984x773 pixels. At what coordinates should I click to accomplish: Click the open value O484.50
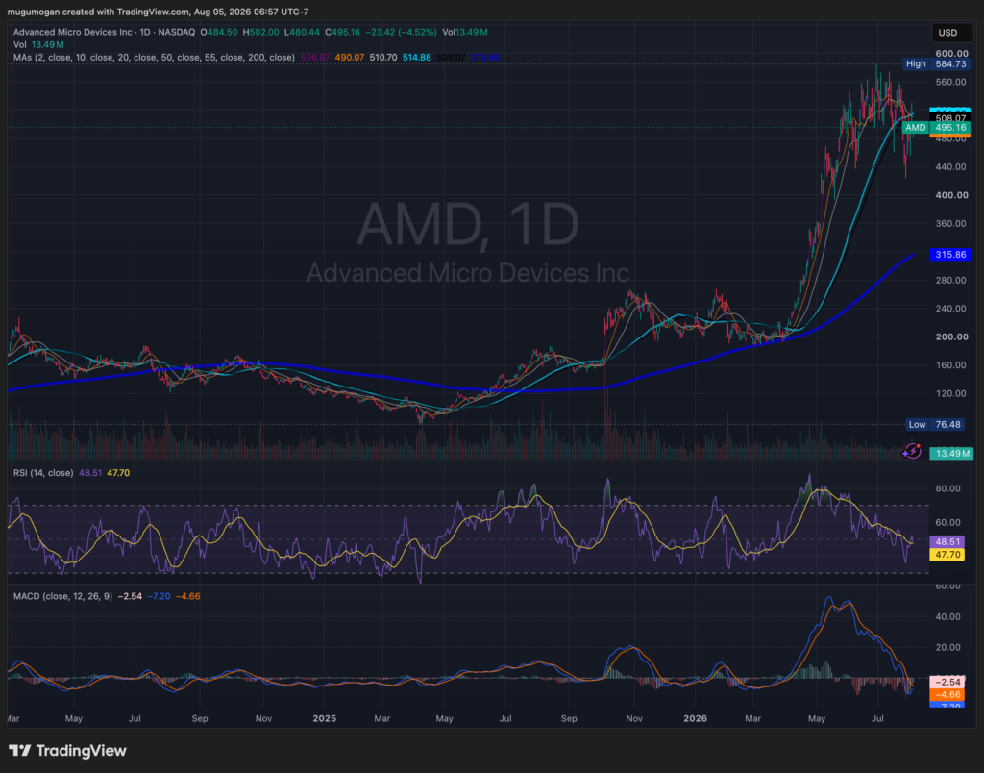point(219,32)
